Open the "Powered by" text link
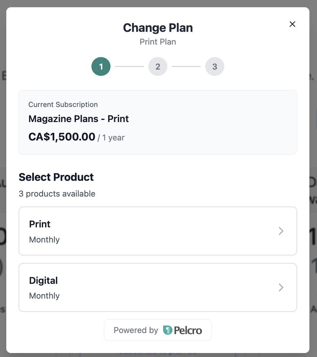This screenshot has width=317, height=357. point(136,330)
